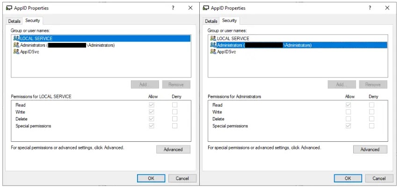Click the Remove button in right dialog
Screen dimensions: 400x188
tap(373, 84)
